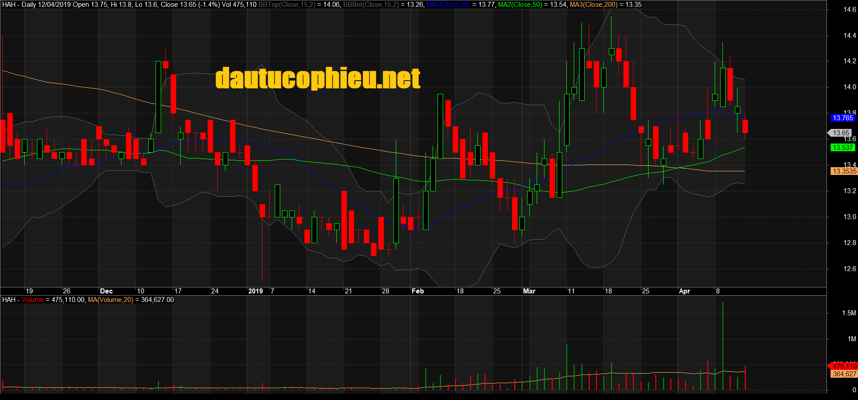Click the 2019 year marker on date axis
Image resolution: width=858 pixels, height=400 pixels.
(x=256, y=291)
